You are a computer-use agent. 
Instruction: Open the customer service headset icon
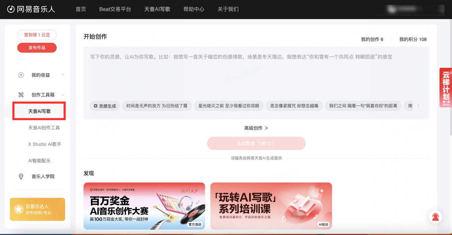tap(435, 217)
